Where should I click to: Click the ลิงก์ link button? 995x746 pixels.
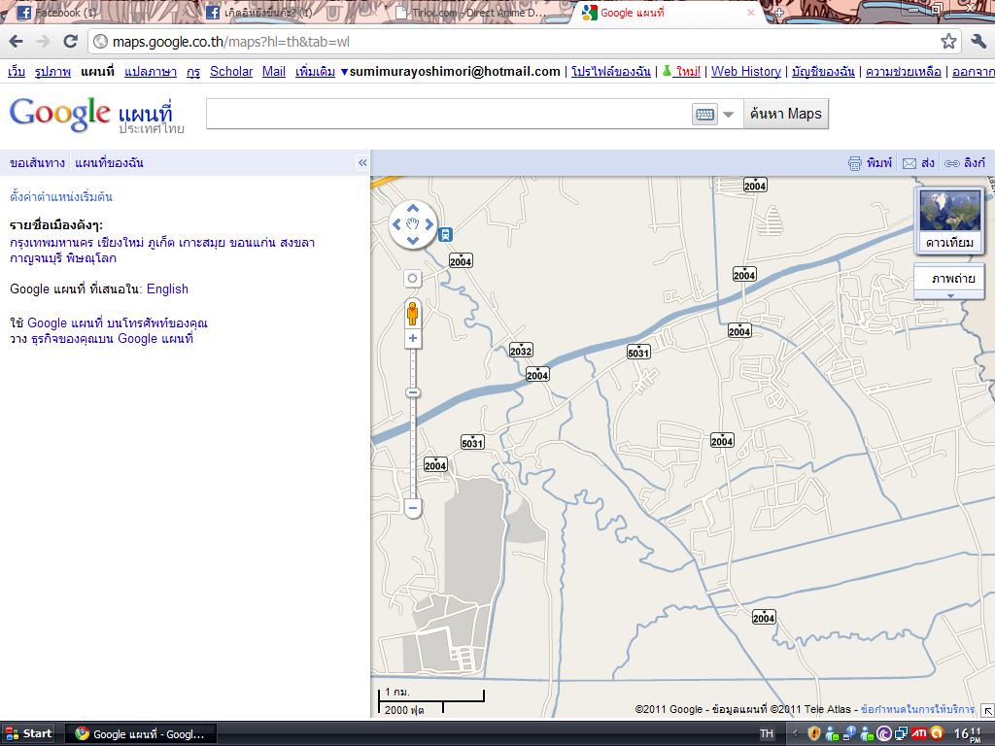tap(974, 163)
